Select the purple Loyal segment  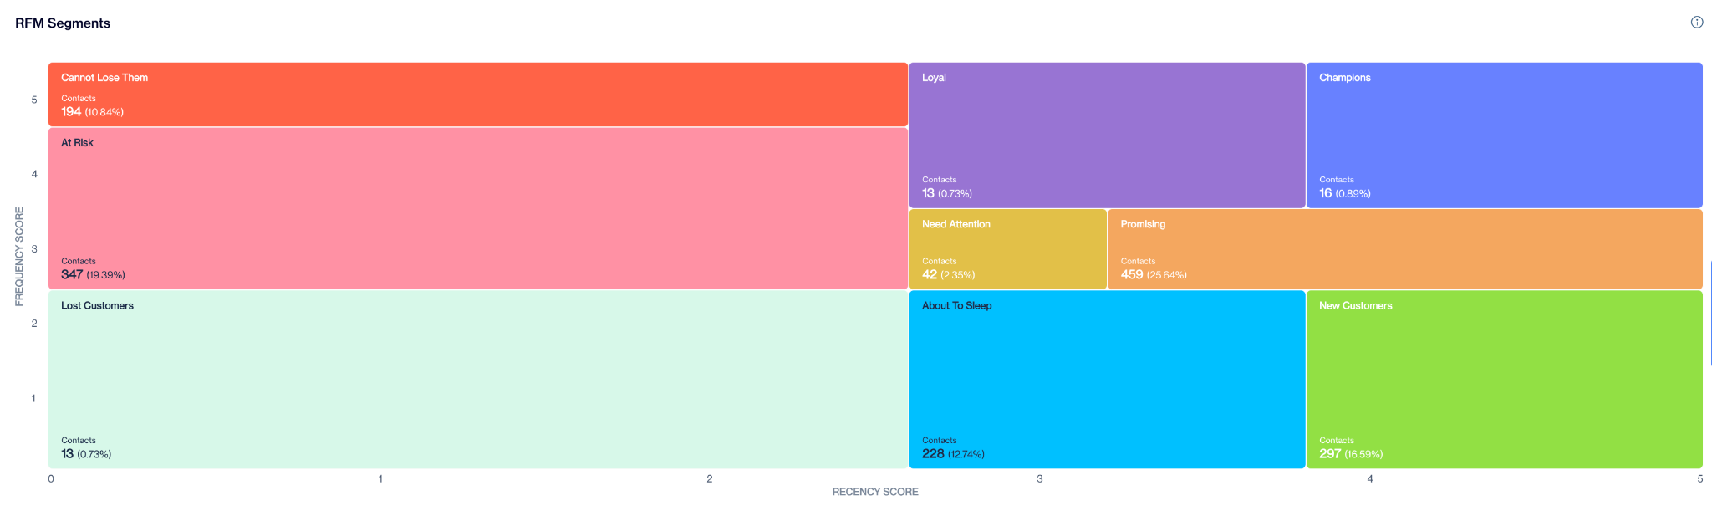[x=1107, y=135]
